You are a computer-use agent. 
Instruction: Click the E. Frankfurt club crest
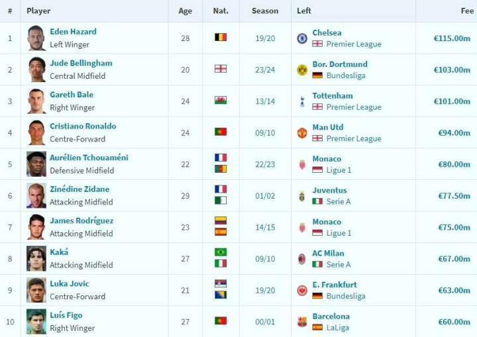(302, 290)
